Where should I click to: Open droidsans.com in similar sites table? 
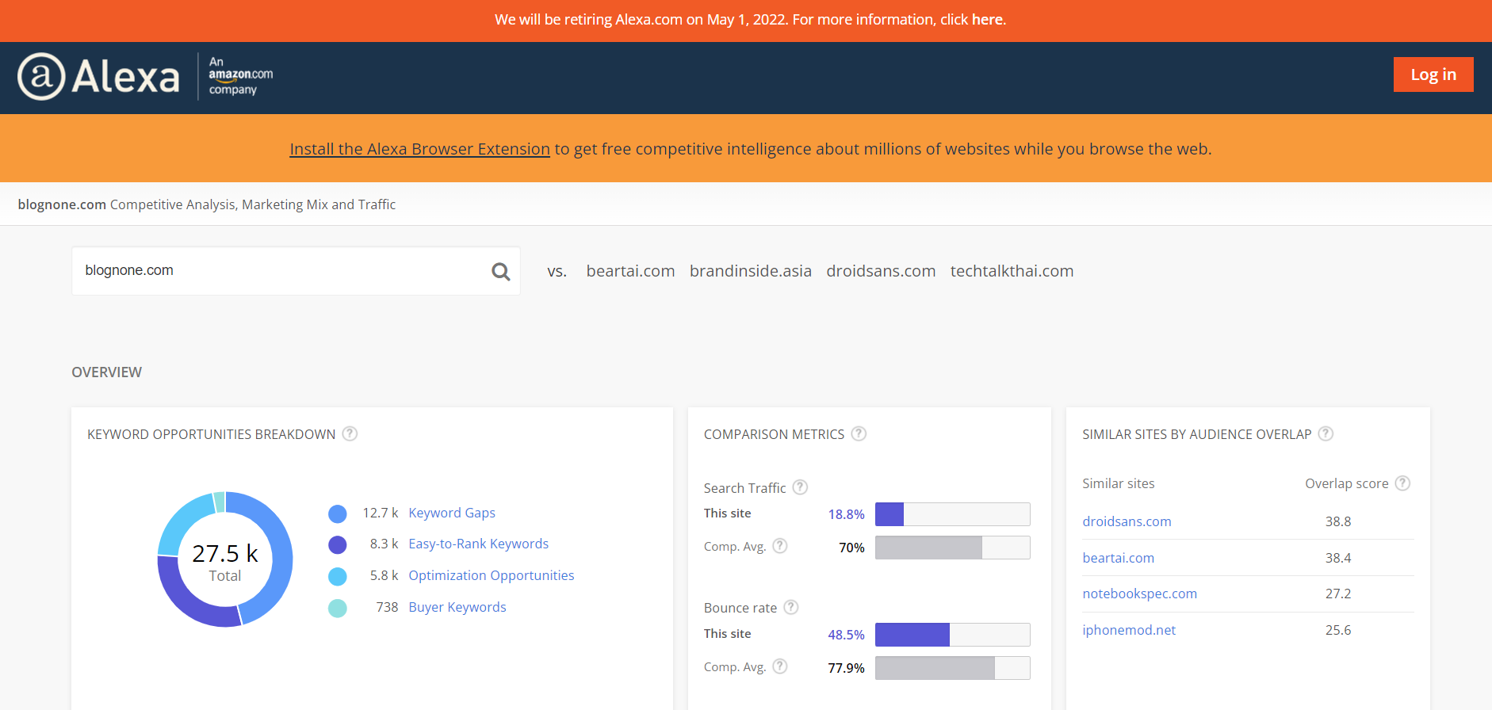point(1127,521)
